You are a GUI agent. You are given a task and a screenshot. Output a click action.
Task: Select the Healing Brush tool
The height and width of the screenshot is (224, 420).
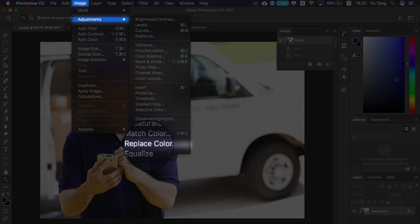(5, 80)
